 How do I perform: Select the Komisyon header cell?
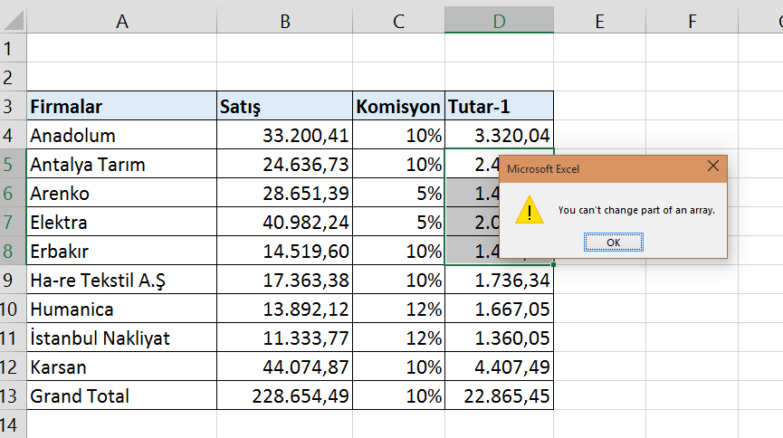398,107
